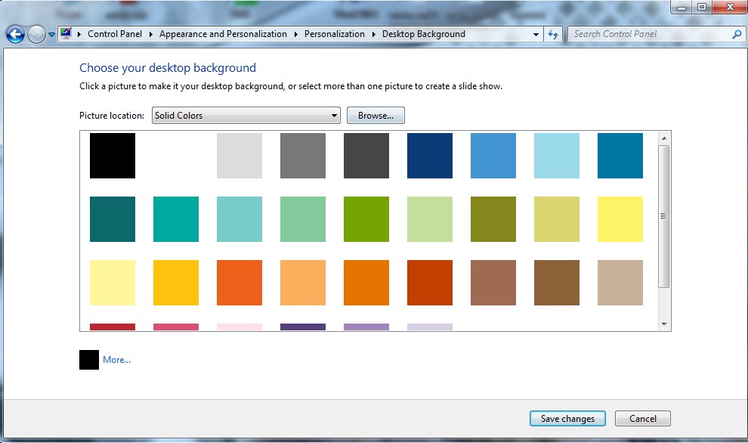Click the Cancel button

[642, 419]
